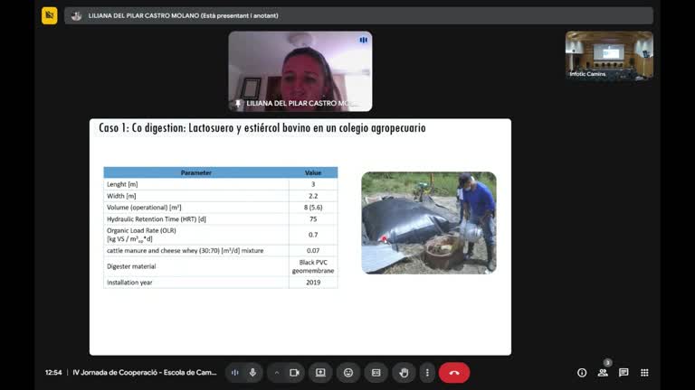695x390 pixels.
Task: Click the yellow presentation icon at top left
Action: (x=50, y=15)
